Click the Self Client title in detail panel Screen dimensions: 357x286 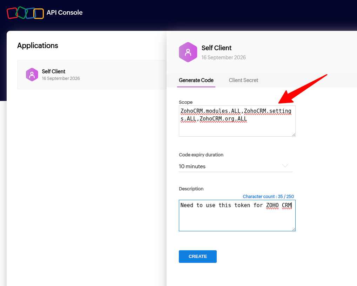[216, 48]
